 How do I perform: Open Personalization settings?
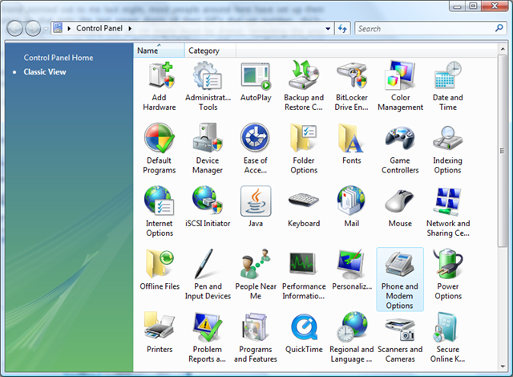point(352,270)
